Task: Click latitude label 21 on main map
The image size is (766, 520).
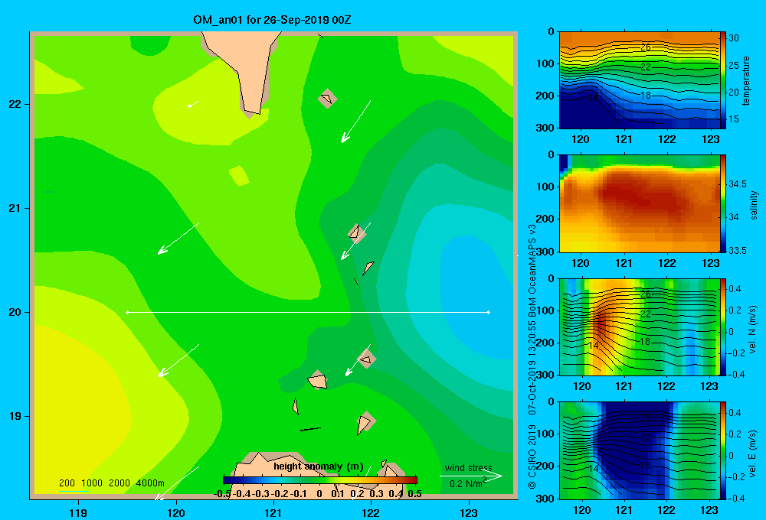Action: (15, 208)
